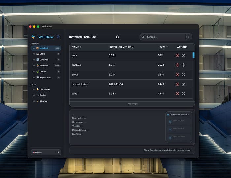Sort by the NAME column

click(77, 47)
